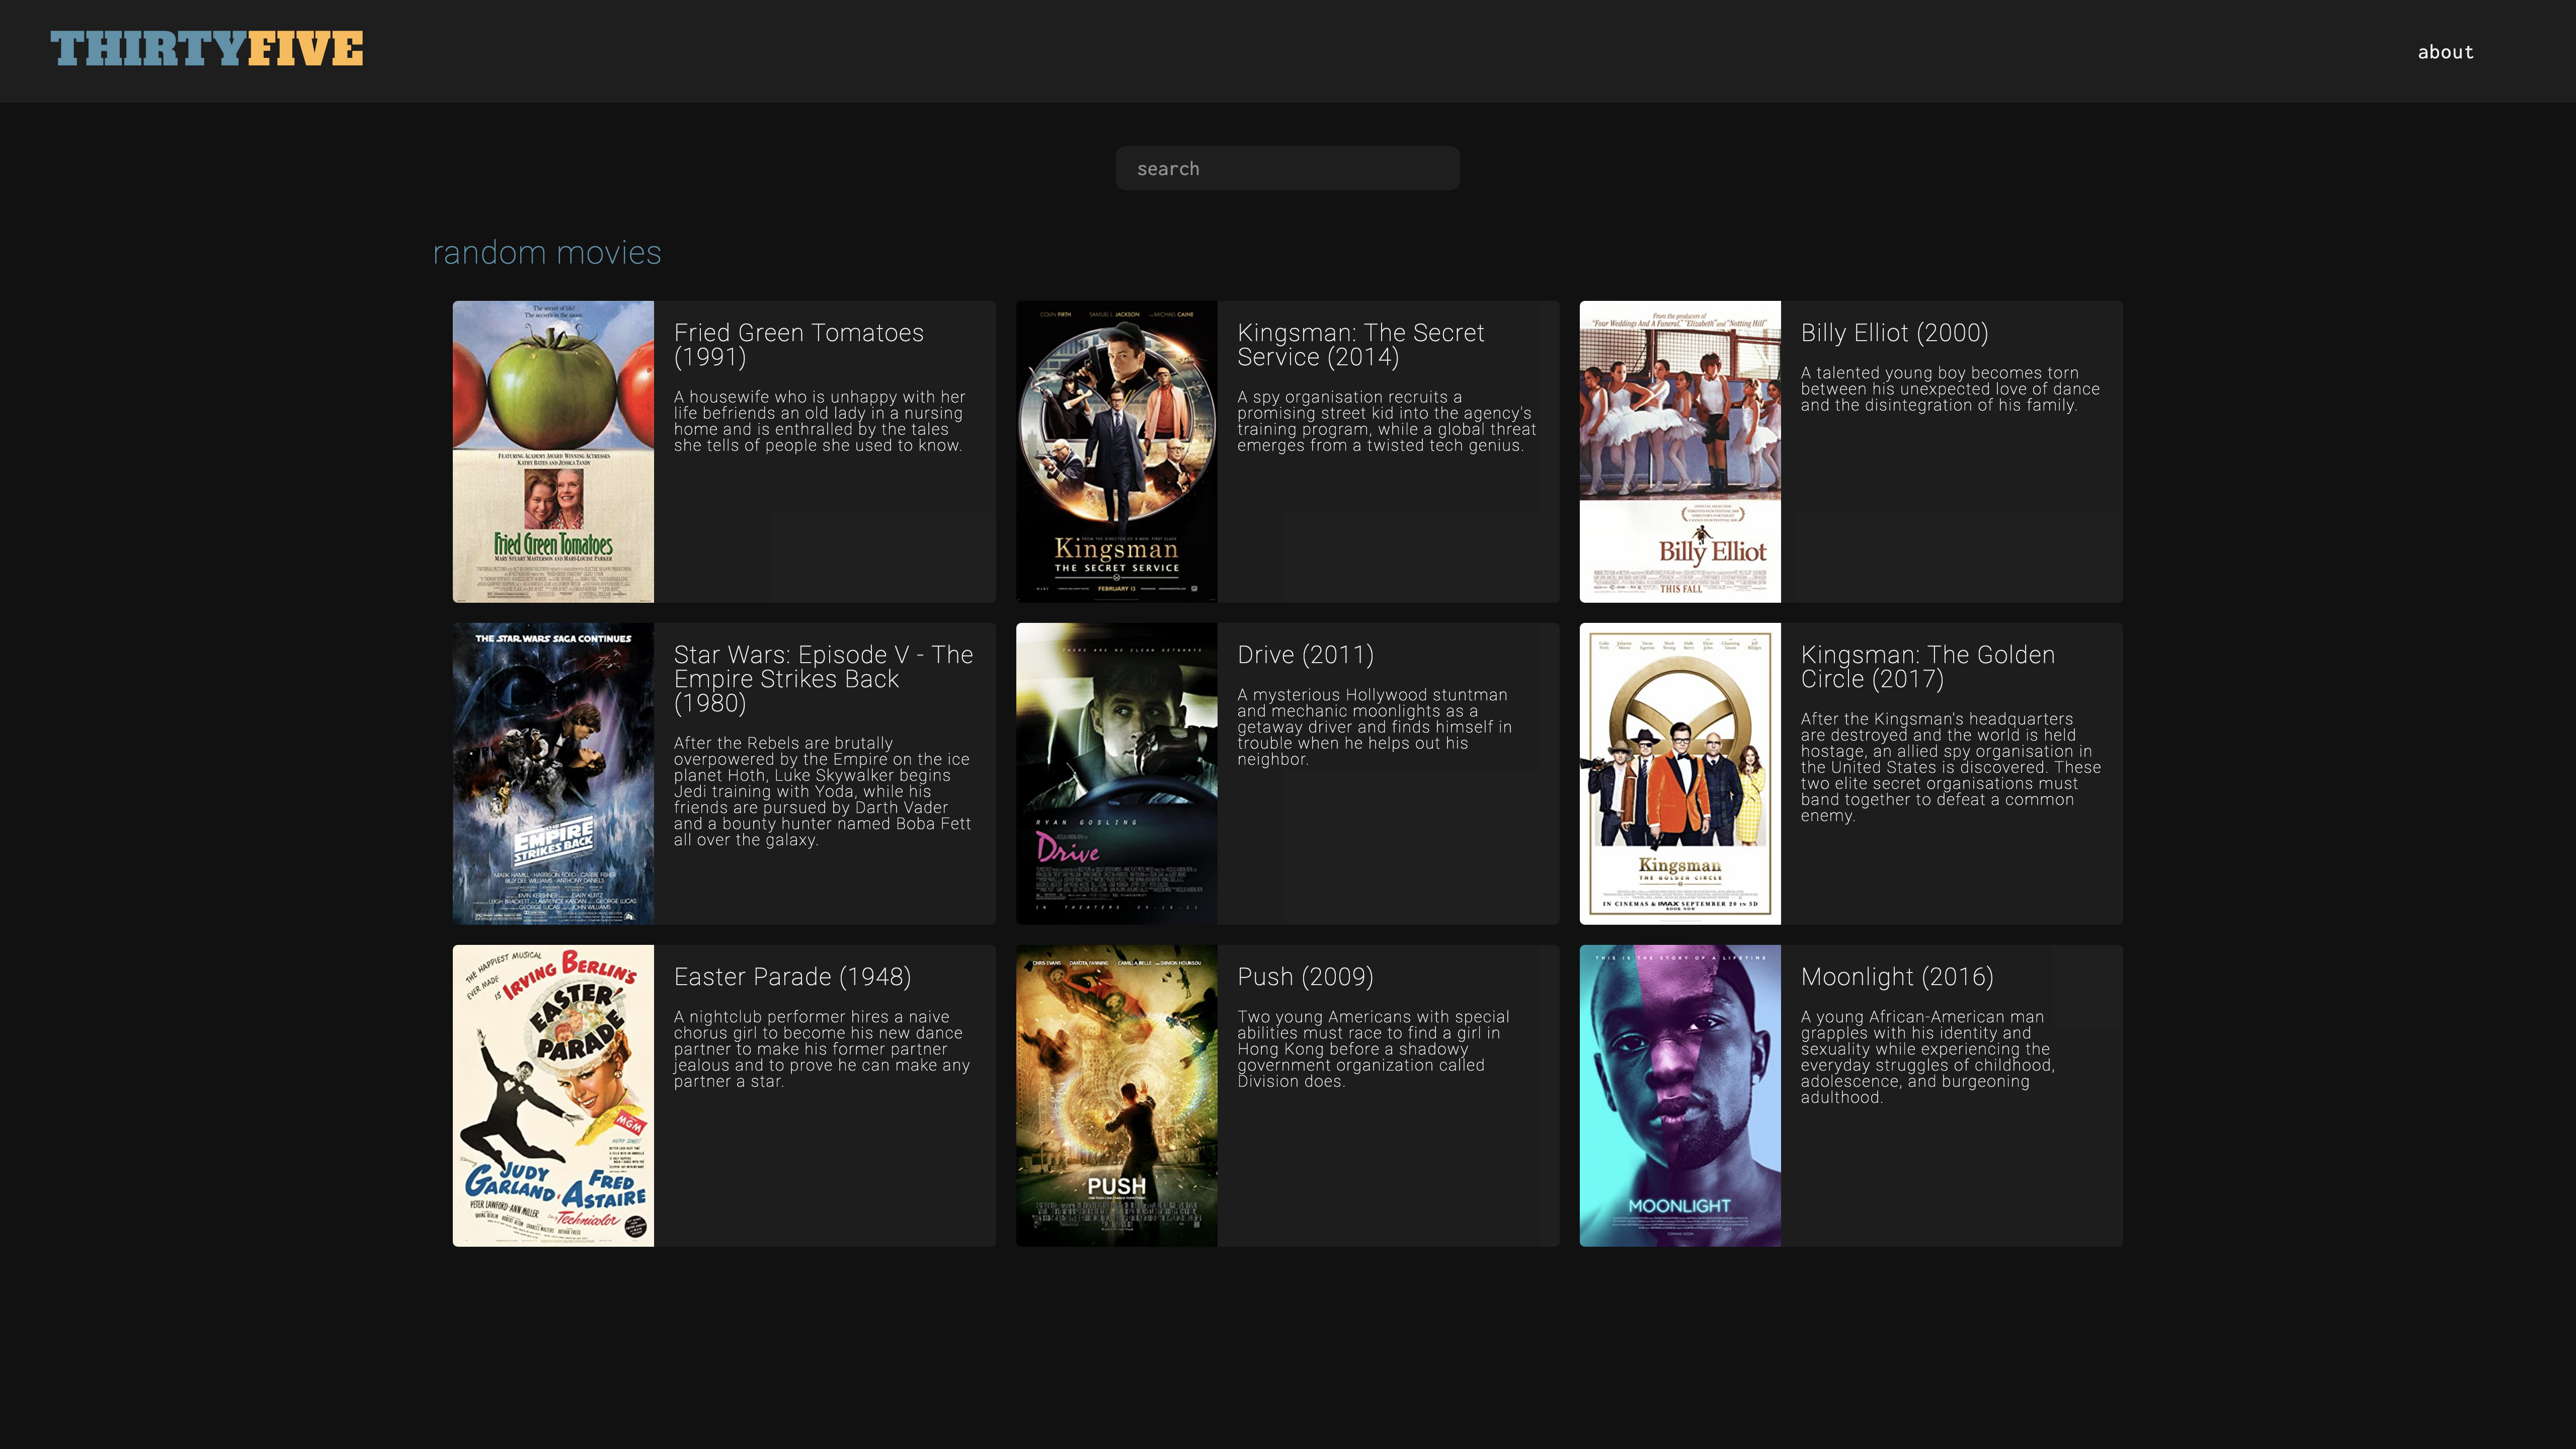Click the Push movie poster
The width and height of the screenshot is (2576, 1449).
(1116, 1095)
